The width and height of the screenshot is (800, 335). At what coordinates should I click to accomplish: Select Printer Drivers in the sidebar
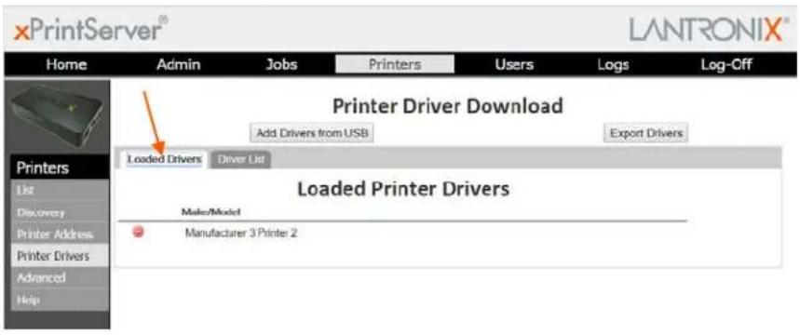point(60,256)
